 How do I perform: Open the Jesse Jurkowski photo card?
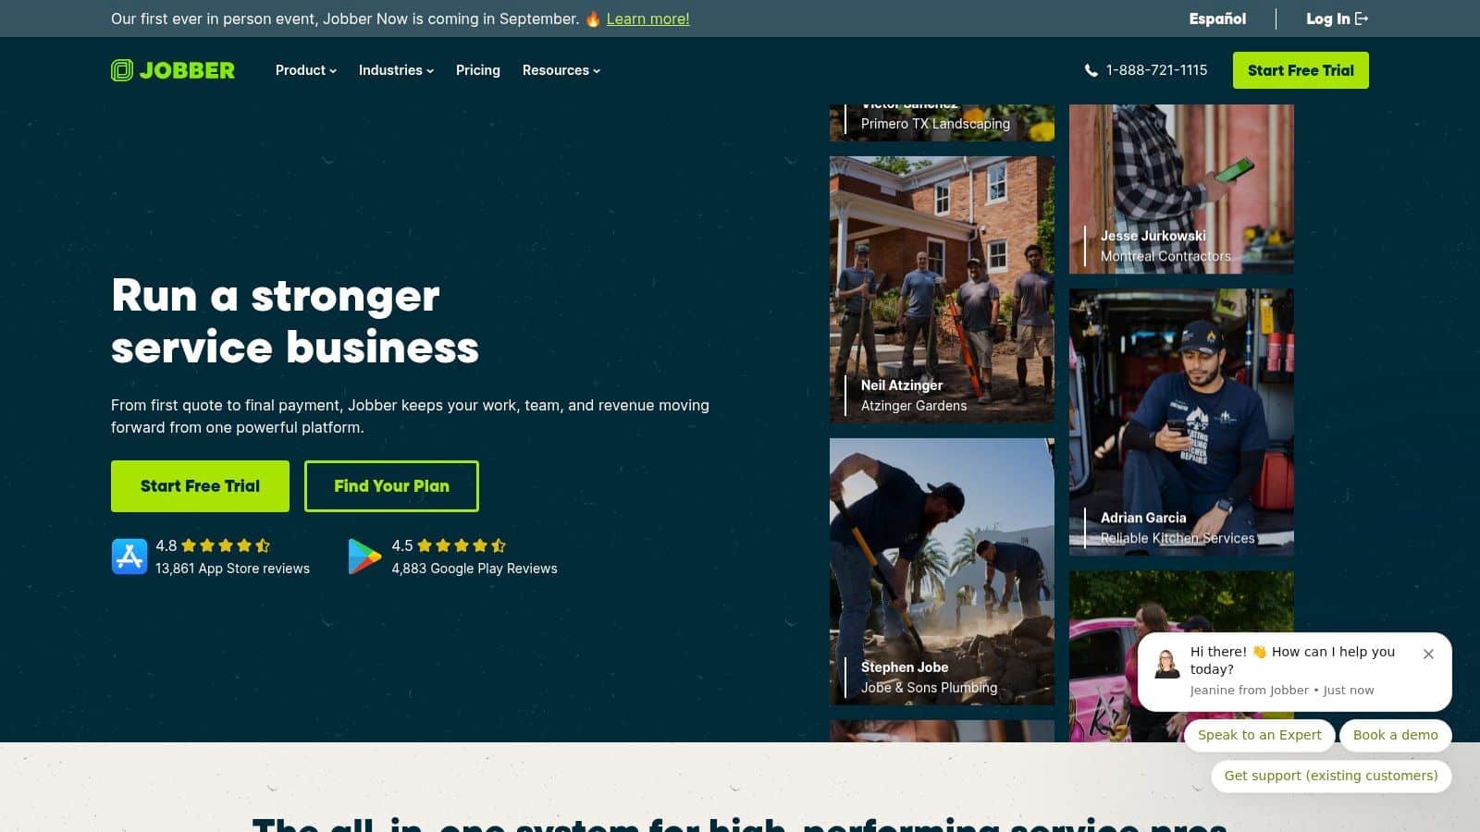click(1181, 189)
